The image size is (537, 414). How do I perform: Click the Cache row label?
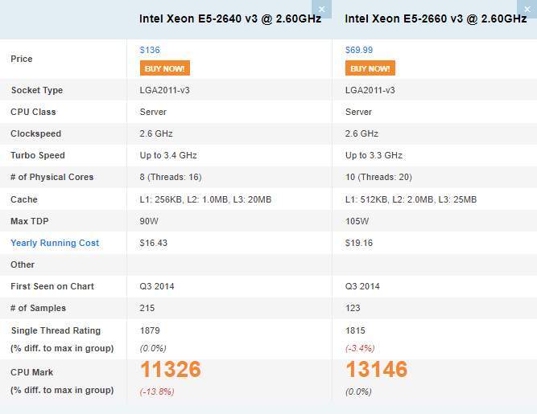click(24, 199)
